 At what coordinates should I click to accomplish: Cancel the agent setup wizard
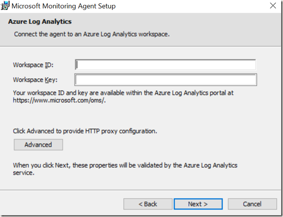[253, 204]
